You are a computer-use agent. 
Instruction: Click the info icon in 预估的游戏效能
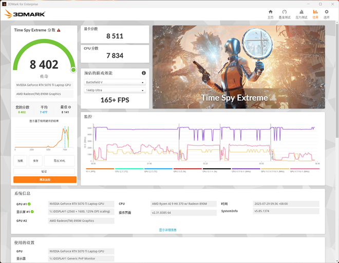click(x=144, y=73)
